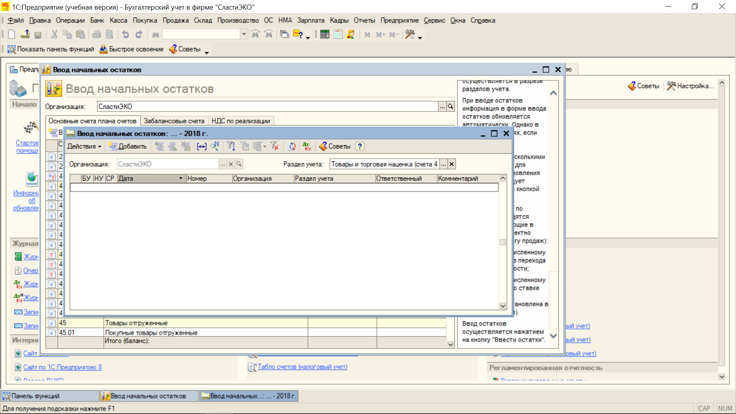
Task: Clear the Раздел учета field with X
Action: 452,164
